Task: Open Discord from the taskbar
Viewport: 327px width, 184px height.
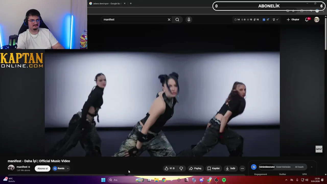Action: pos(202,180)
